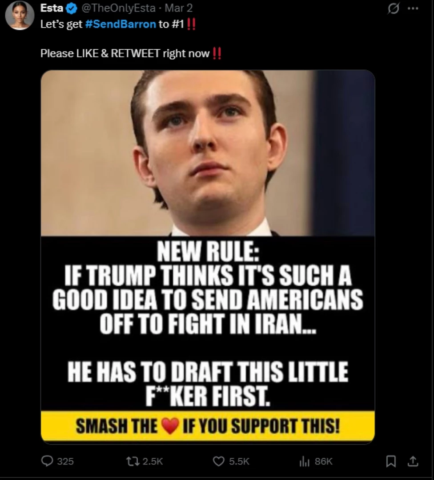Image resolution: width=434 pixels, height=480 pixels.
Task: Toggle the like heart icon
Action: pos(219,461)
